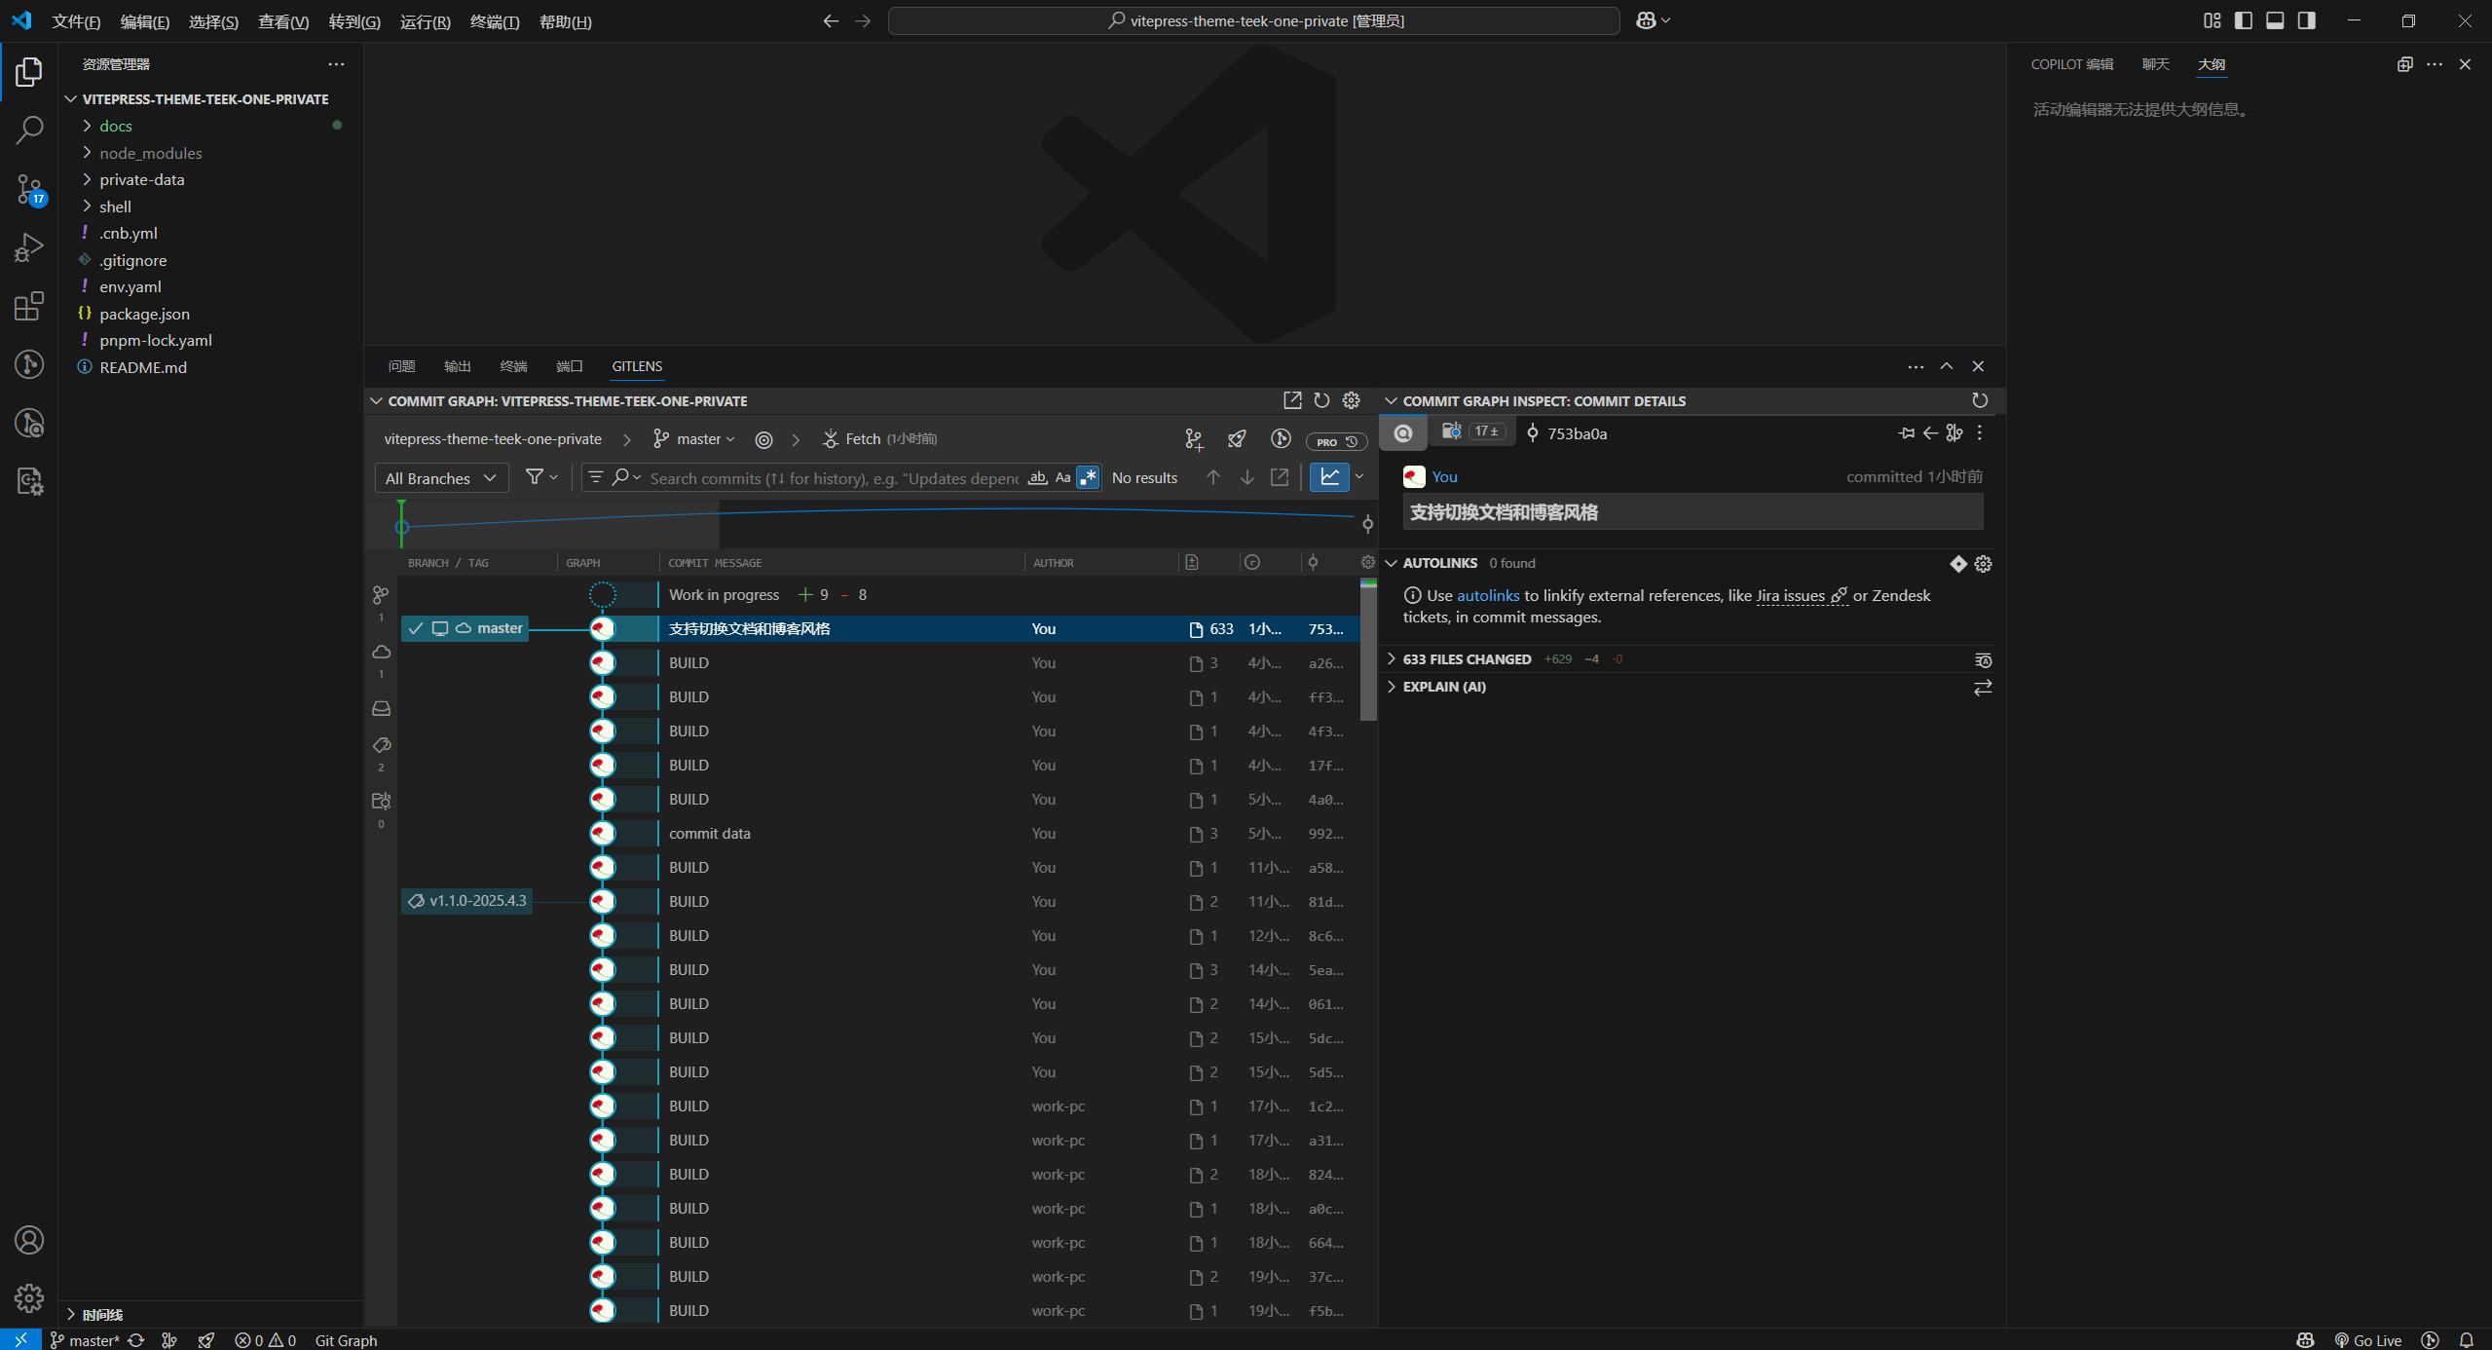
Task: Click the create branch icon in graph toolbar
Action: pyautogui.click(x=1194, y=439)
